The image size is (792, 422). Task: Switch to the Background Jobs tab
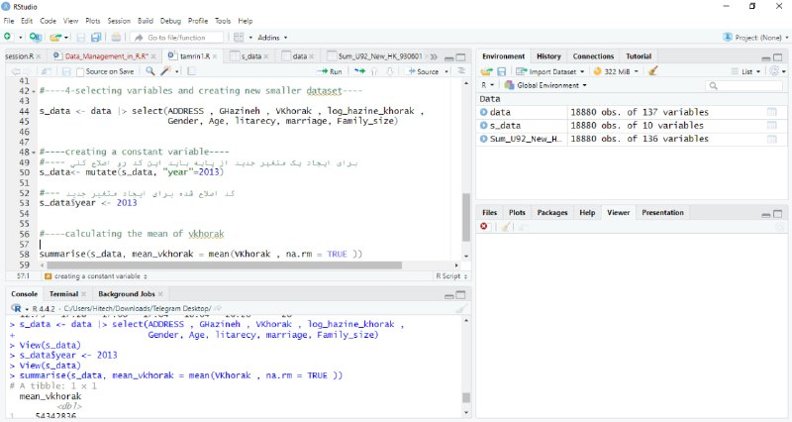coord(127,293)
